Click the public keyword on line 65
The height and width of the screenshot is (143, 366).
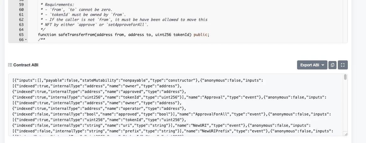pyautogui.click(x=200, y=35)
